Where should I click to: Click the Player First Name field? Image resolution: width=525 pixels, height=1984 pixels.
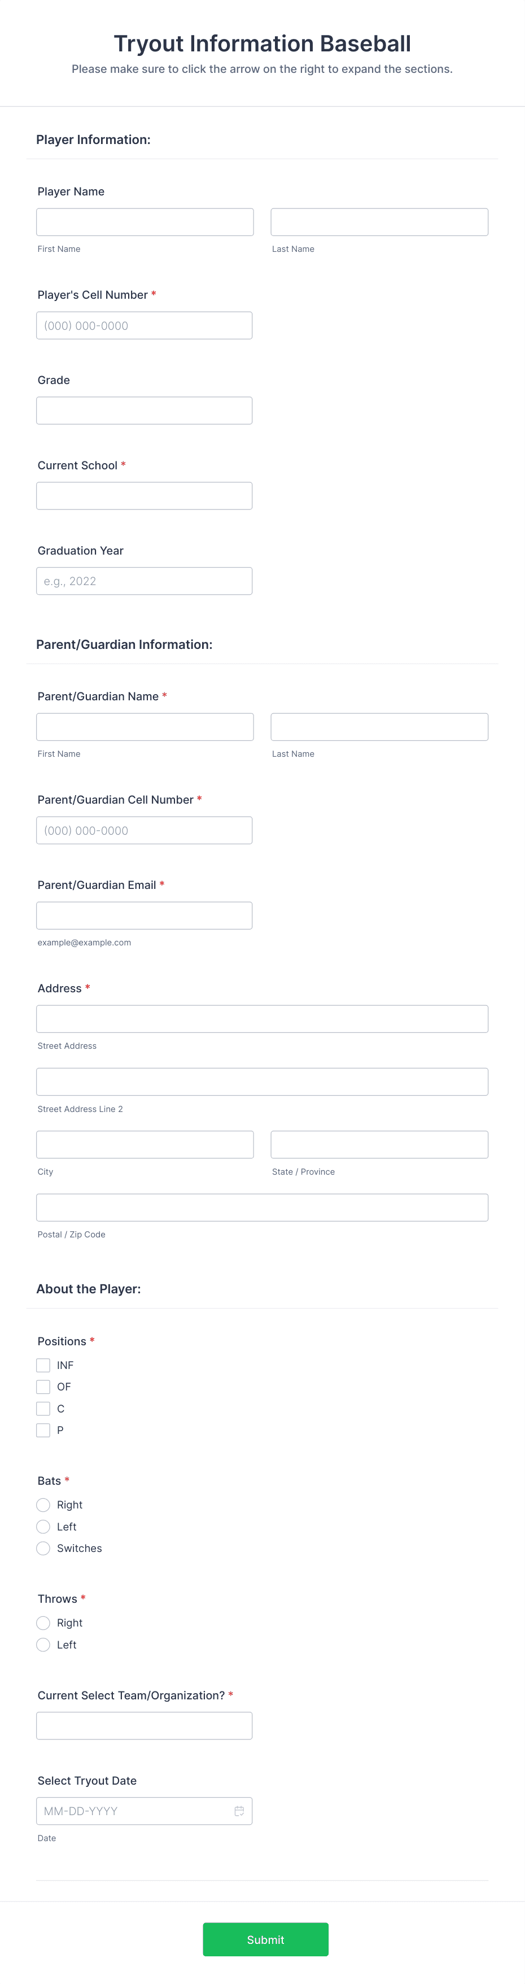[145, 222]
